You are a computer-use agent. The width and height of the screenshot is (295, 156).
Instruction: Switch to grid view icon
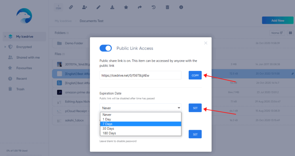pos(290,33)
